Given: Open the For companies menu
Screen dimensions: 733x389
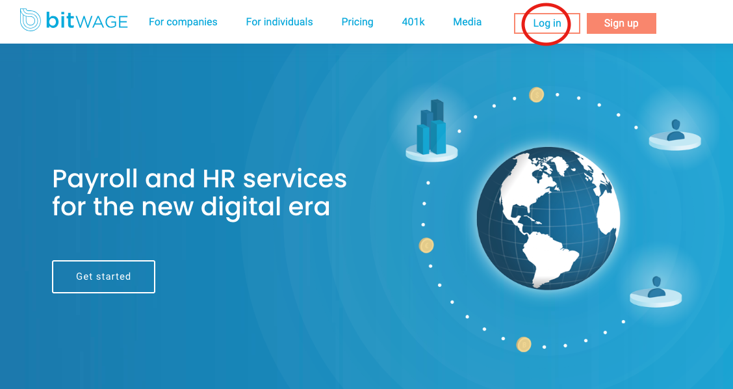Looking at the screenshot, I should [x=183, y=22].
